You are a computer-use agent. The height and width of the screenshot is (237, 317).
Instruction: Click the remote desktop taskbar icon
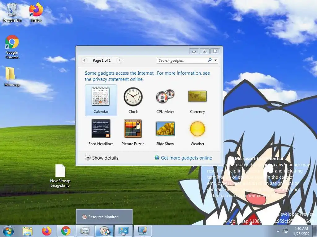click(x=142, y=231)
